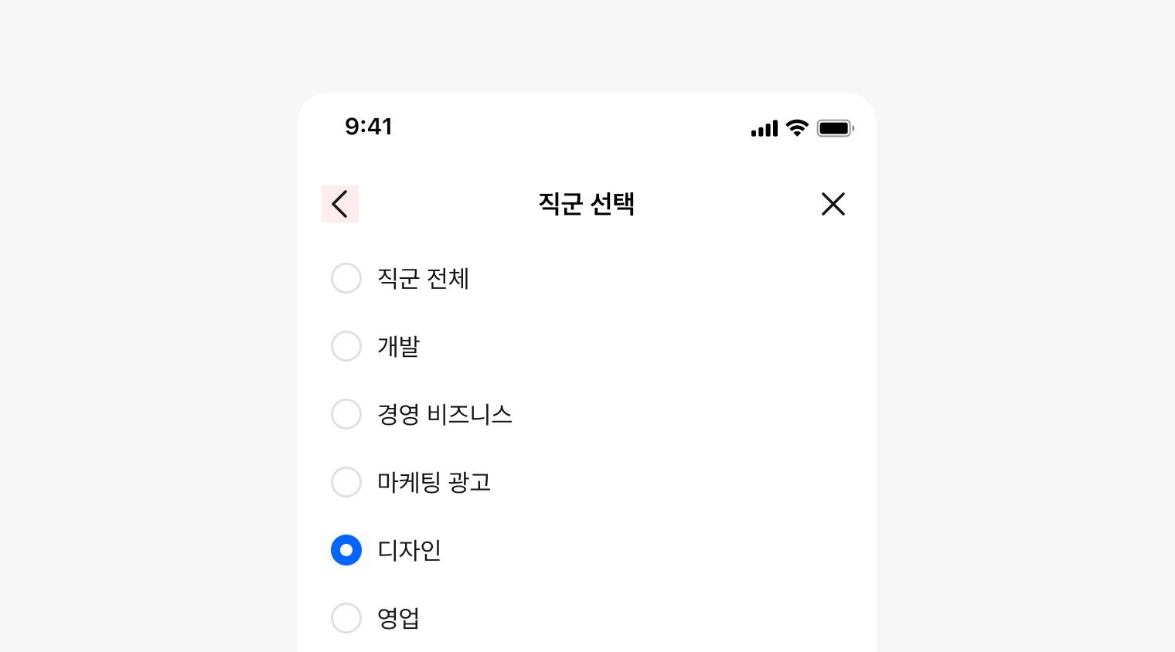The height and width of the screenshot is (652, 1175).
Task: Click the cellular signal strength icon
Action: coord(765,128)
